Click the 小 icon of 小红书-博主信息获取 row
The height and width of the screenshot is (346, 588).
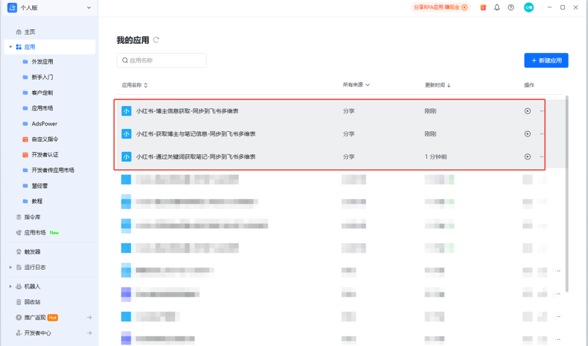[x=126, y=111]
